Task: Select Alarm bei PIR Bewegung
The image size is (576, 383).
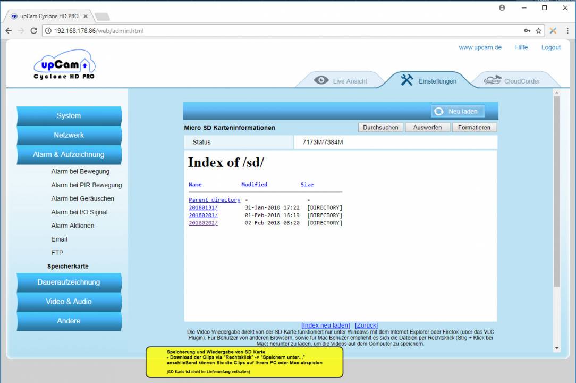Action: click(87, 185)
